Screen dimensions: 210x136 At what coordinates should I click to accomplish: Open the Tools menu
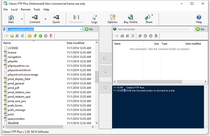click(x=37, y=9)
